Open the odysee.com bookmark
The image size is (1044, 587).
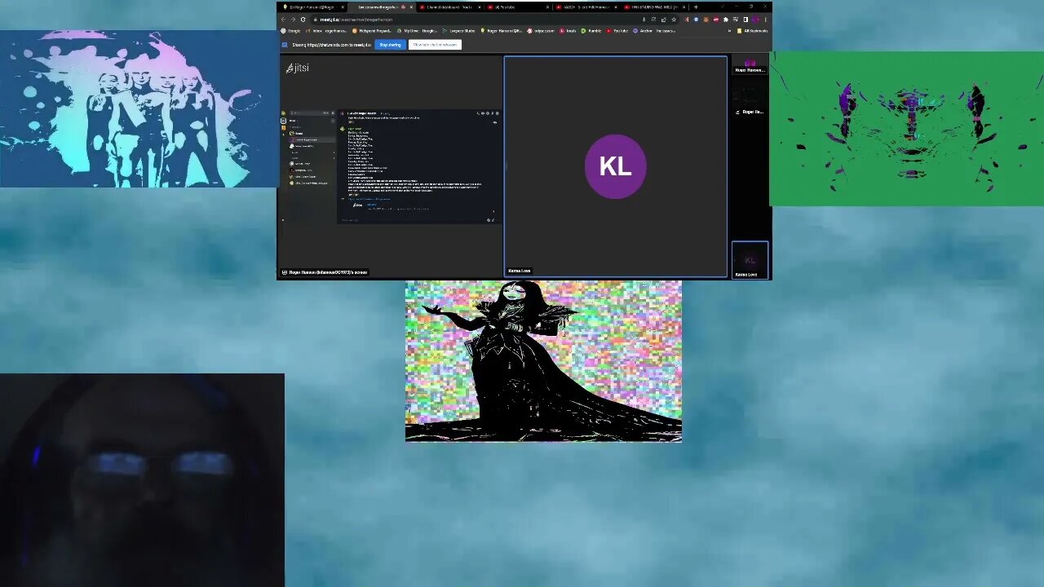tap(541, 30)
